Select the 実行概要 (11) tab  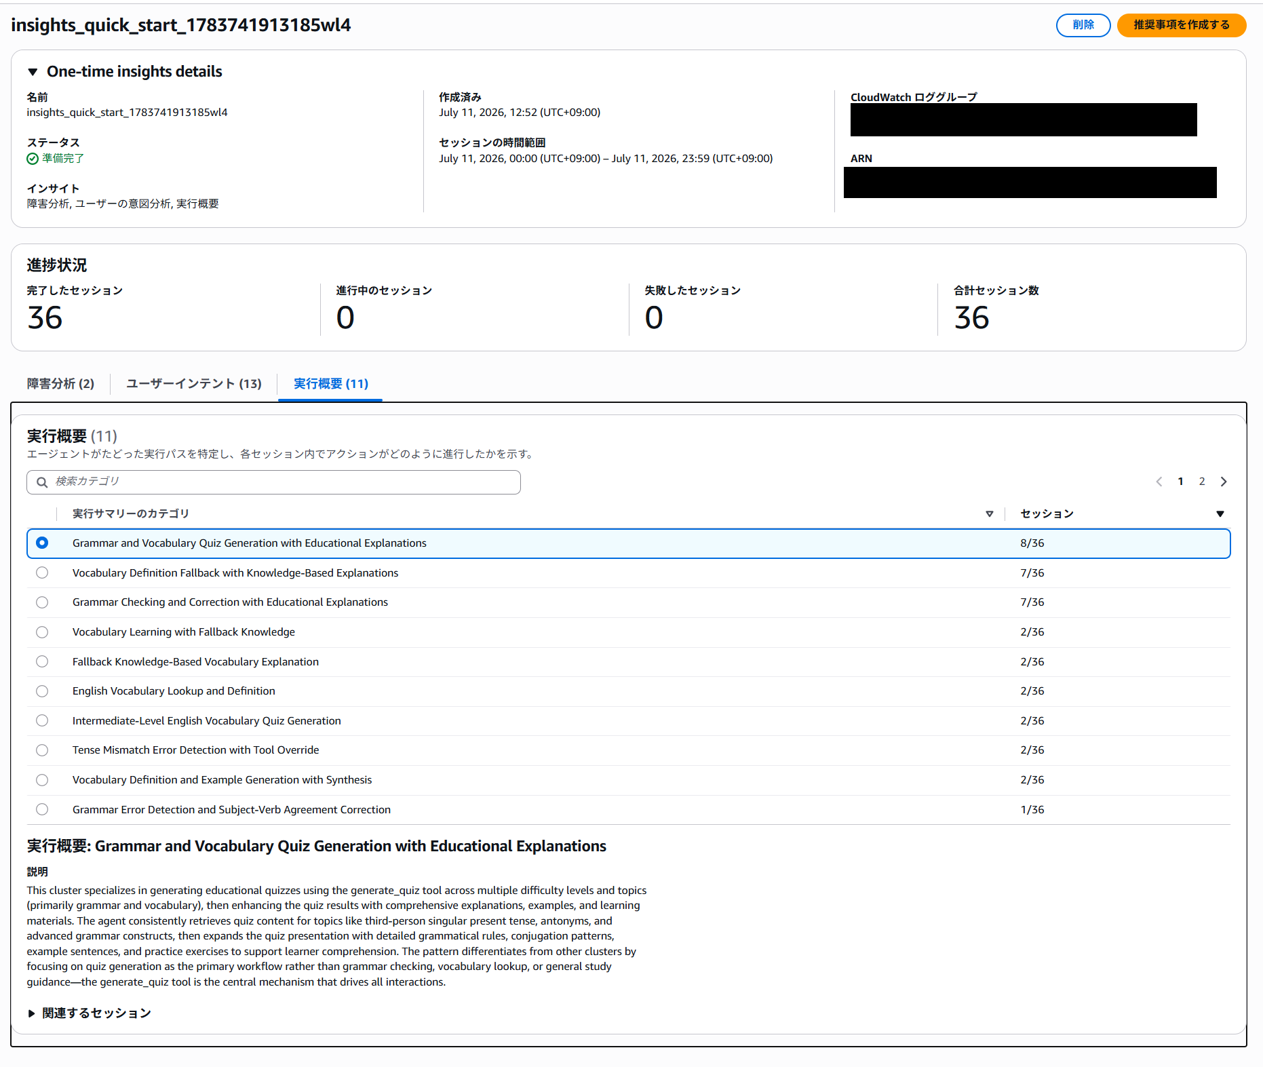coord(330,384)
